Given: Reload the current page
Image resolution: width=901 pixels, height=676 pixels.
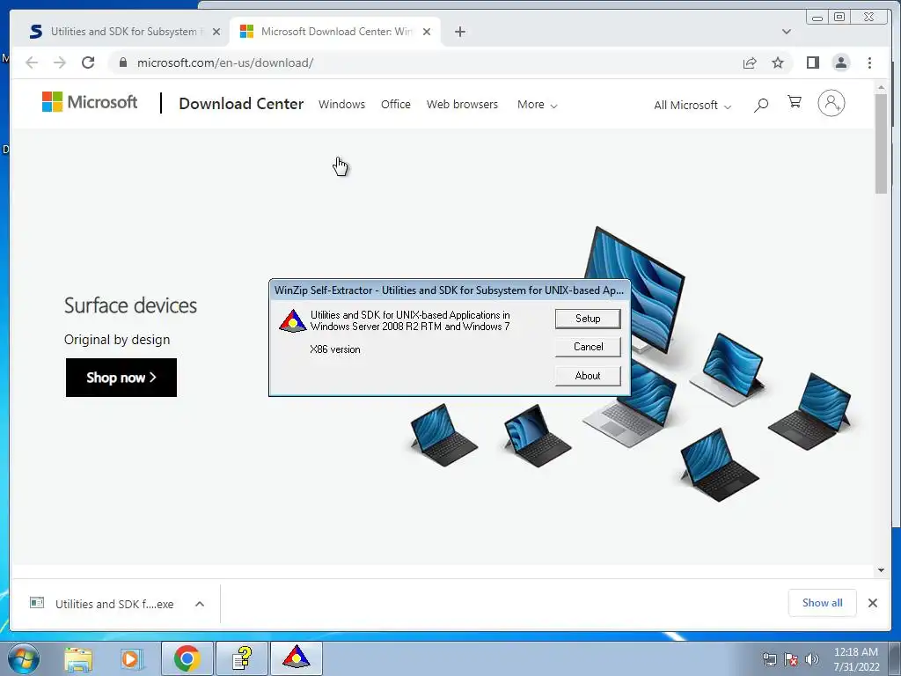Looking at the screenshot, I should 88,62.
